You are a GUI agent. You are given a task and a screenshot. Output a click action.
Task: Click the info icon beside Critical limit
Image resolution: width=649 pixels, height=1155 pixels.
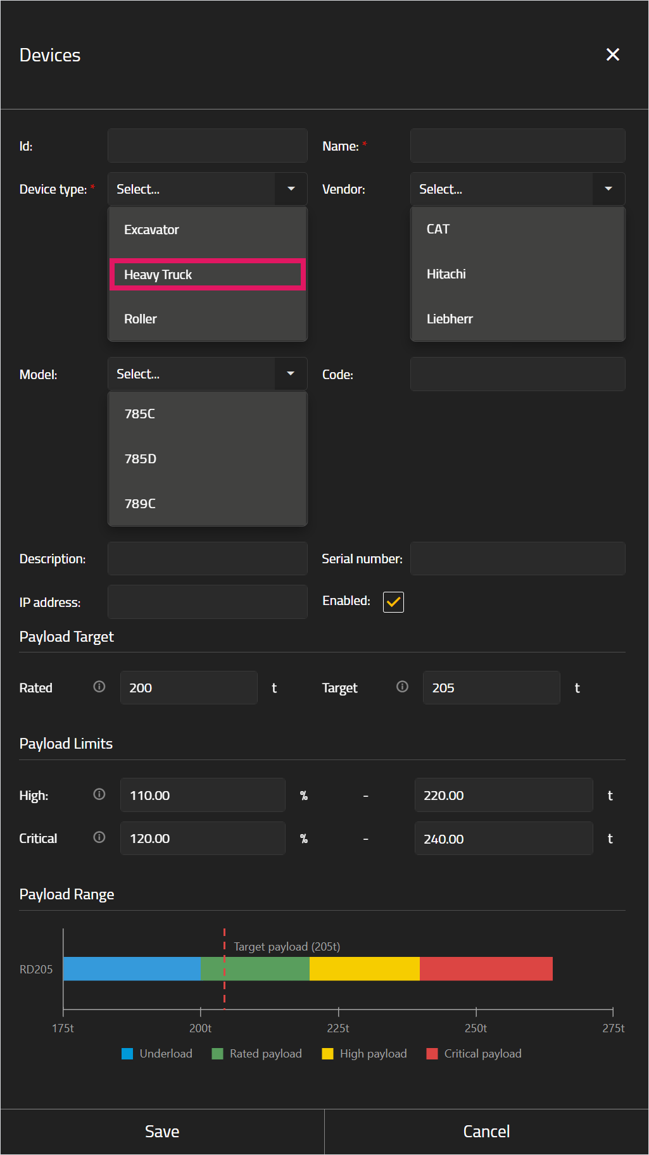coord(99,837)
